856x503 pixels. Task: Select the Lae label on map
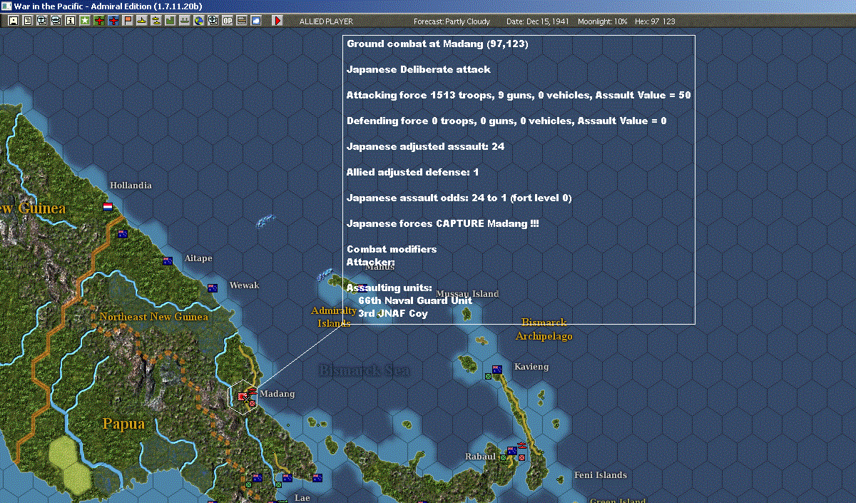pos(302,498)
